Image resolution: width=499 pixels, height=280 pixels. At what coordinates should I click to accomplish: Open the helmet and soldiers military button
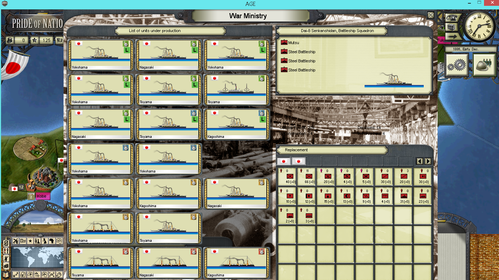484,65
